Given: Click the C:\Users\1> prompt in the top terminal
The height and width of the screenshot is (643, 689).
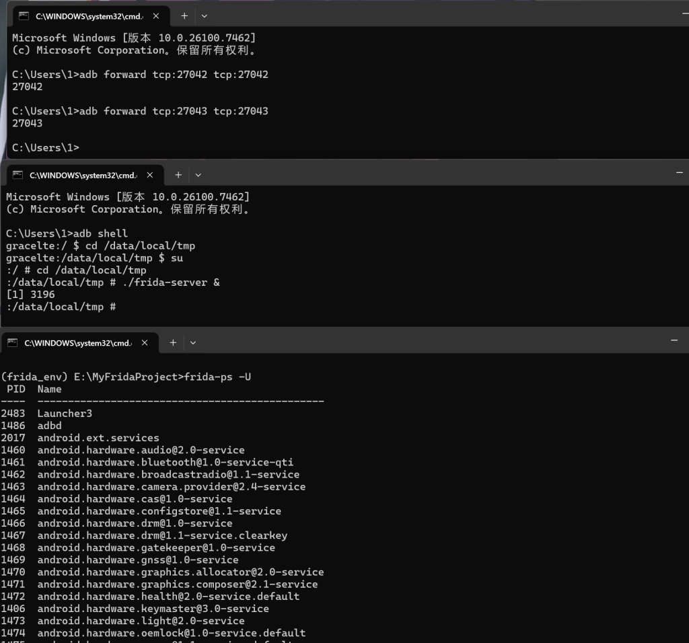Looking at the screenshot, I should [x=46, y=147].
